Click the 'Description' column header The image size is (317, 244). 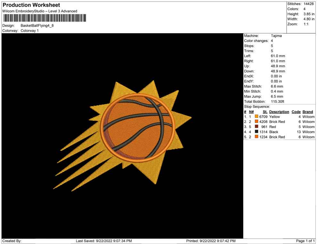pos(279,111)
